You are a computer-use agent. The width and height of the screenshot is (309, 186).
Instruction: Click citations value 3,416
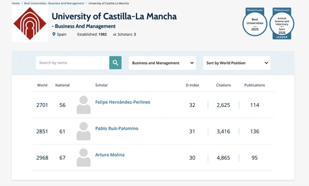[x=223, y=131]
